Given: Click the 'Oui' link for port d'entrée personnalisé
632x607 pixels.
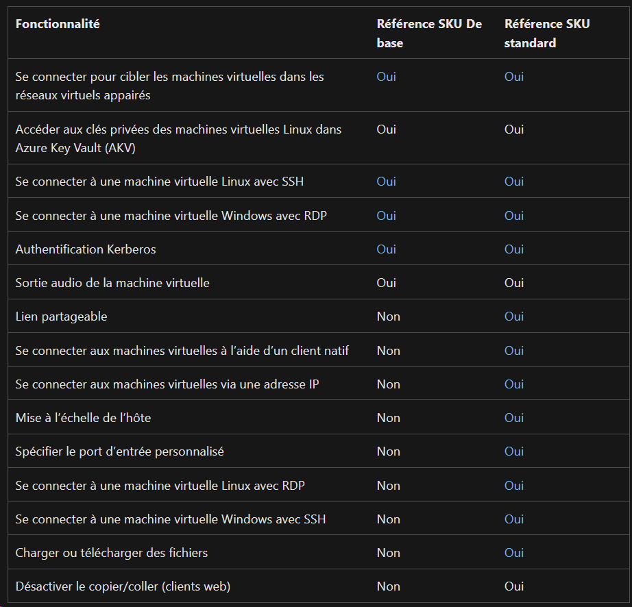Looking at the screenshot, I should (x=514, y=451).
